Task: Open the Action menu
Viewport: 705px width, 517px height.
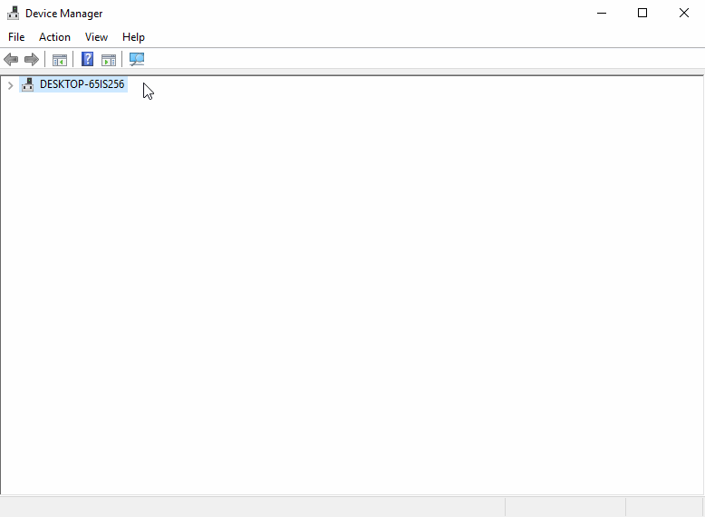Action: pyautogui.click(x=54, y=37)
